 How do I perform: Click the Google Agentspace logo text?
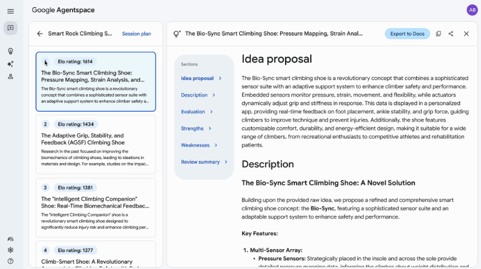coord(63,10)
